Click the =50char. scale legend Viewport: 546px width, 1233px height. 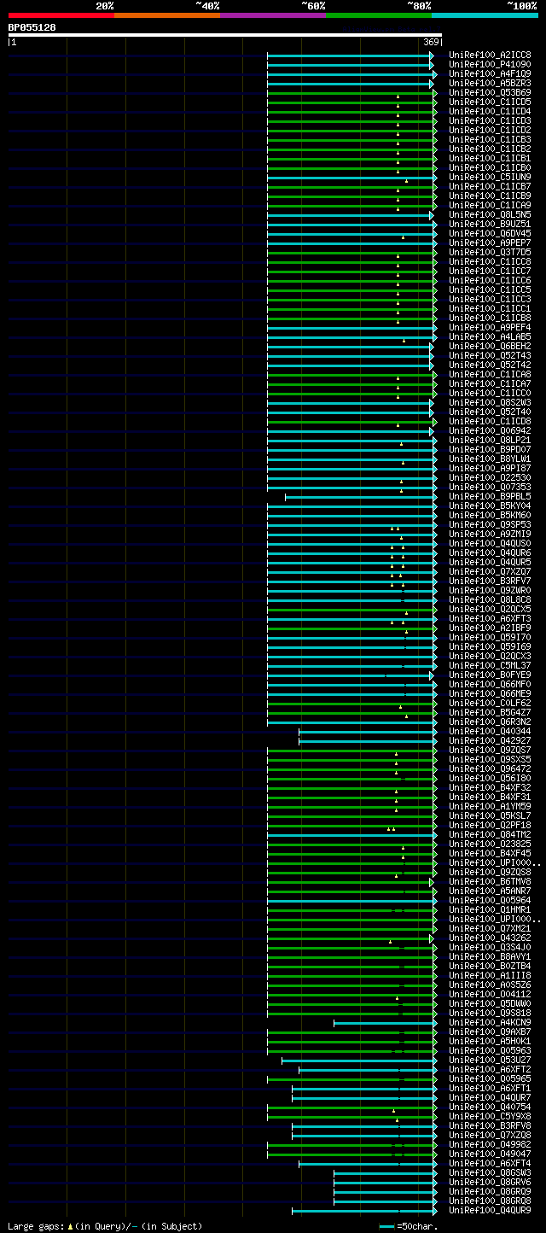(409, 1226)
